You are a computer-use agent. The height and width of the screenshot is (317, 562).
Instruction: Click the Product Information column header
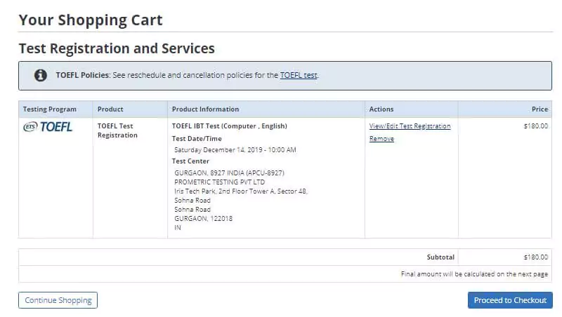pos(205,109)
